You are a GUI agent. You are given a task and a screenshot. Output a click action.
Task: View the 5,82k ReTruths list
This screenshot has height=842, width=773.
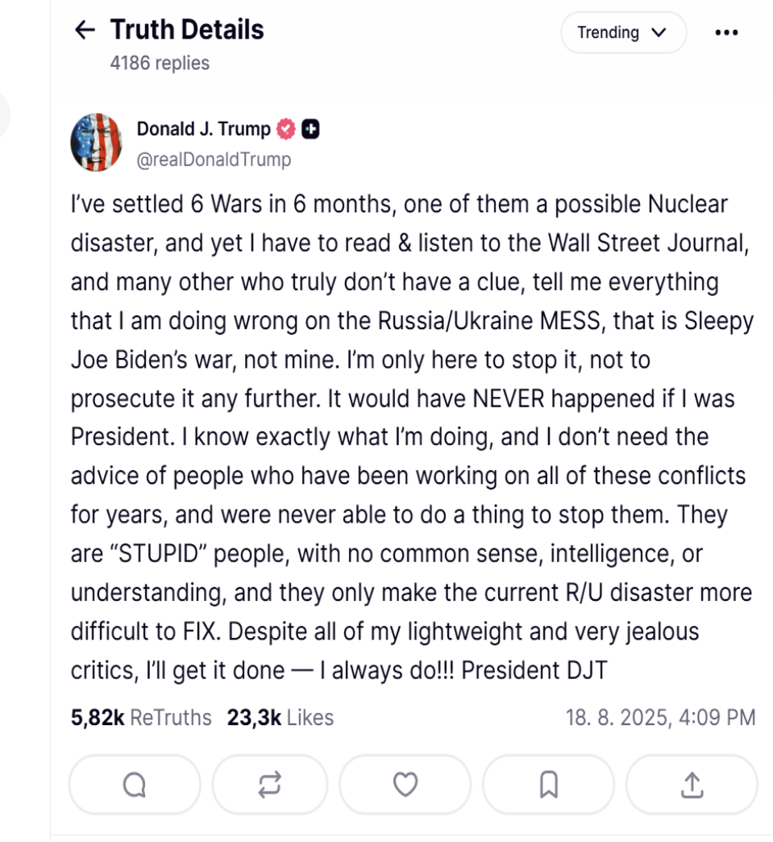[141, 718]
